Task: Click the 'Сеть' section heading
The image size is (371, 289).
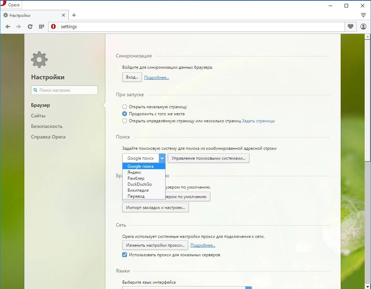Action: click(x=121, y=225)
